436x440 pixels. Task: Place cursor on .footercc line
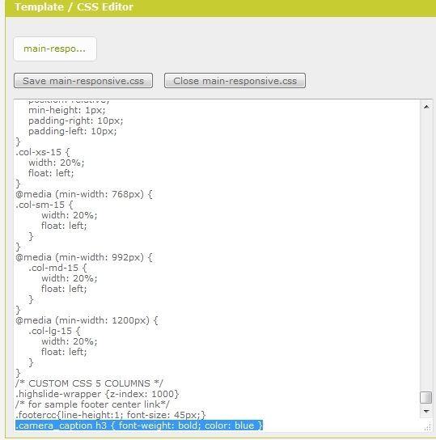(111, 415)
